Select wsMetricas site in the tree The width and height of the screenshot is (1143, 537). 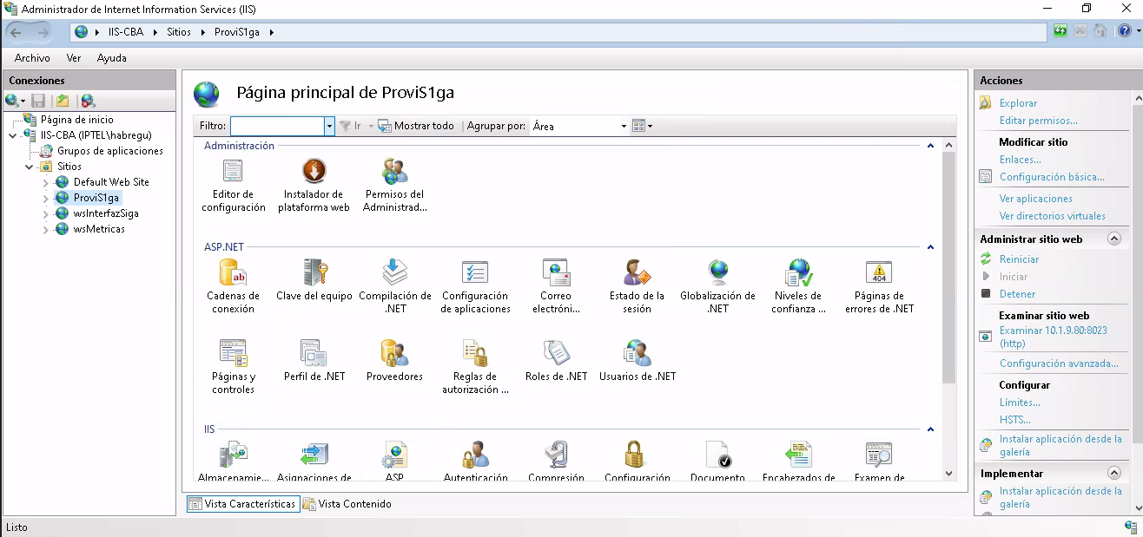[99, 229]
